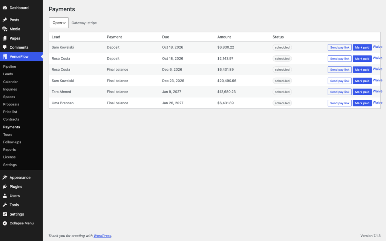Click the Tools wrench icon
The width and height of the screenshot is (386, 241).
pyautogui.click(x=5, y=205)
